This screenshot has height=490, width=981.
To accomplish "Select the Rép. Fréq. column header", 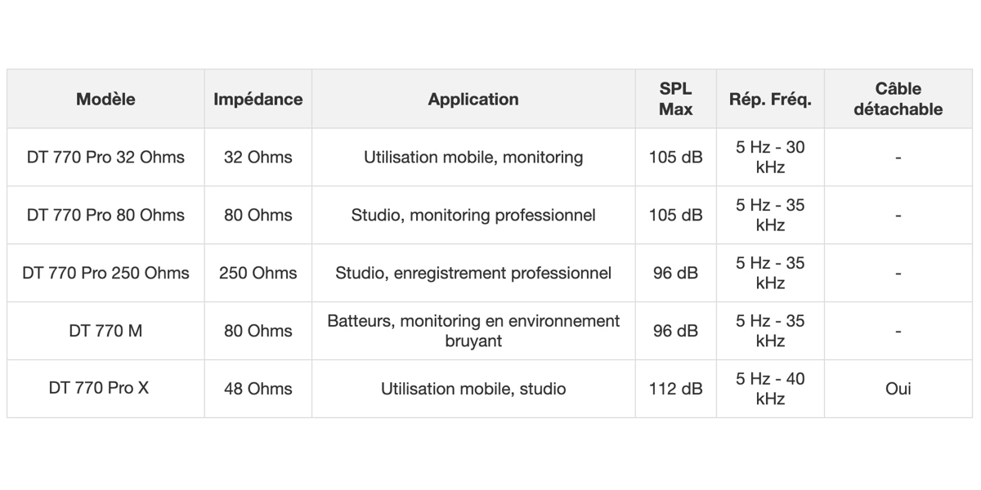I will point(770,99).
